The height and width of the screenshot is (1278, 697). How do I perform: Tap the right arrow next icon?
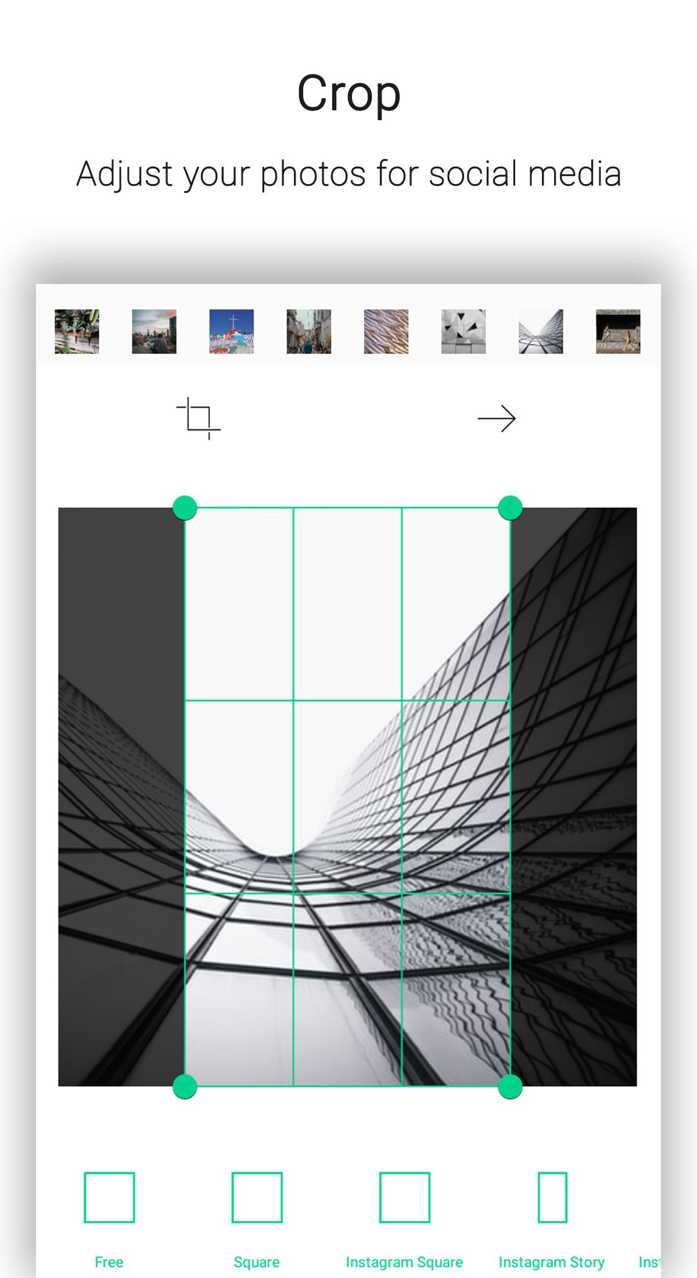click(497, 419)
